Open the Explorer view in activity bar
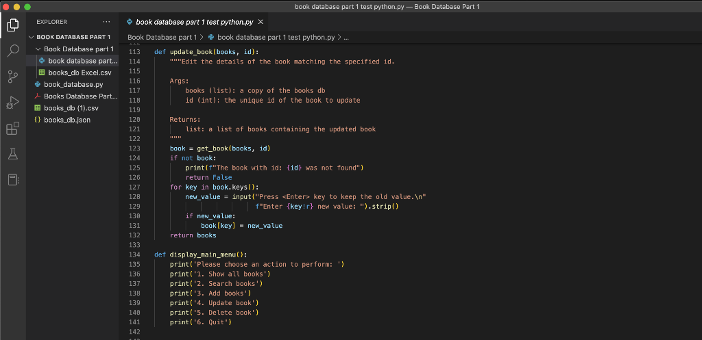This screenshot has height=340, width=702. coord(13,26)
